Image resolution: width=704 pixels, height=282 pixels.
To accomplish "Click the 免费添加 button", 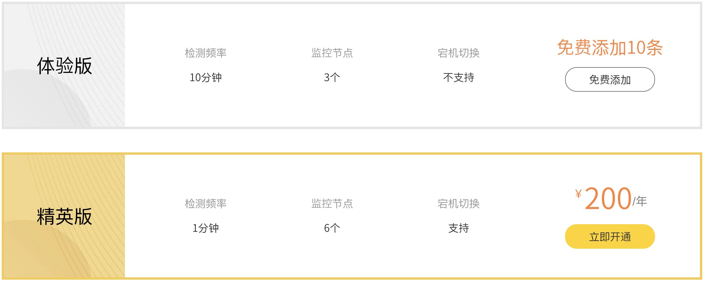I will (610, 79).
